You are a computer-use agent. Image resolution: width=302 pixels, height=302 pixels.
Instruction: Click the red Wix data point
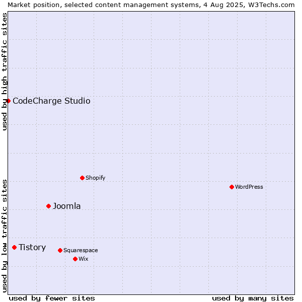[x=75, y=259]
